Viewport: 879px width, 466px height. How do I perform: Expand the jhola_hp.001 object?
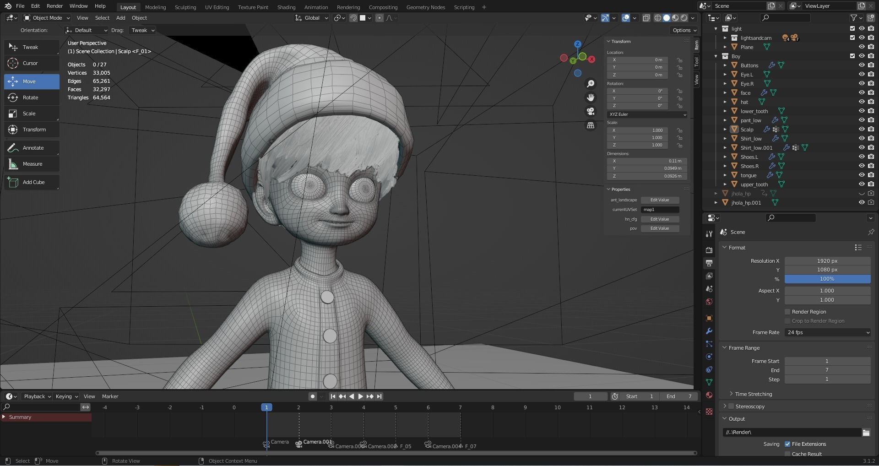click(x=716, y=203)
